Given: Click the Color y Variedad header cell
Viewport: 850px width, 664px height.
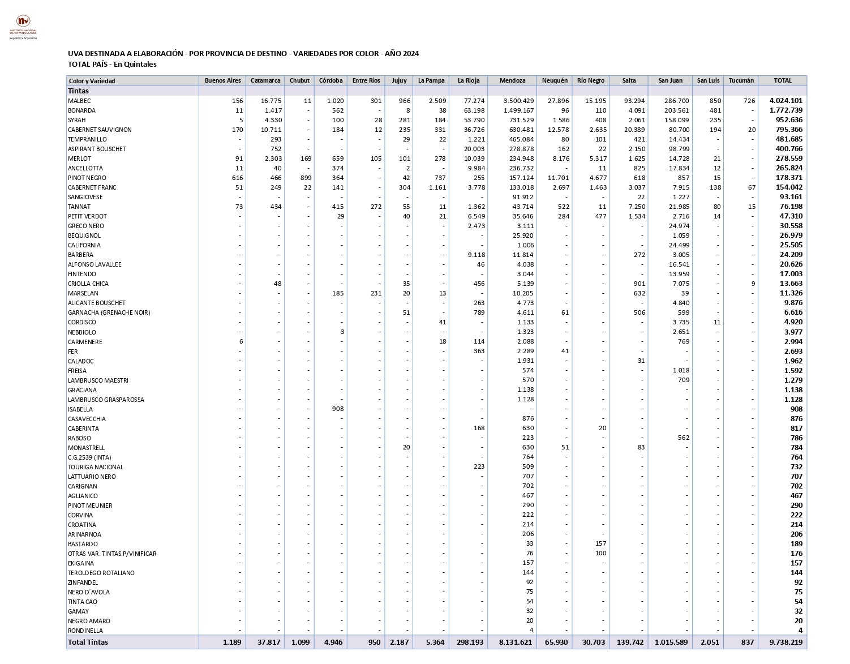Looking at the screenshot, I should tap(92, 81).
